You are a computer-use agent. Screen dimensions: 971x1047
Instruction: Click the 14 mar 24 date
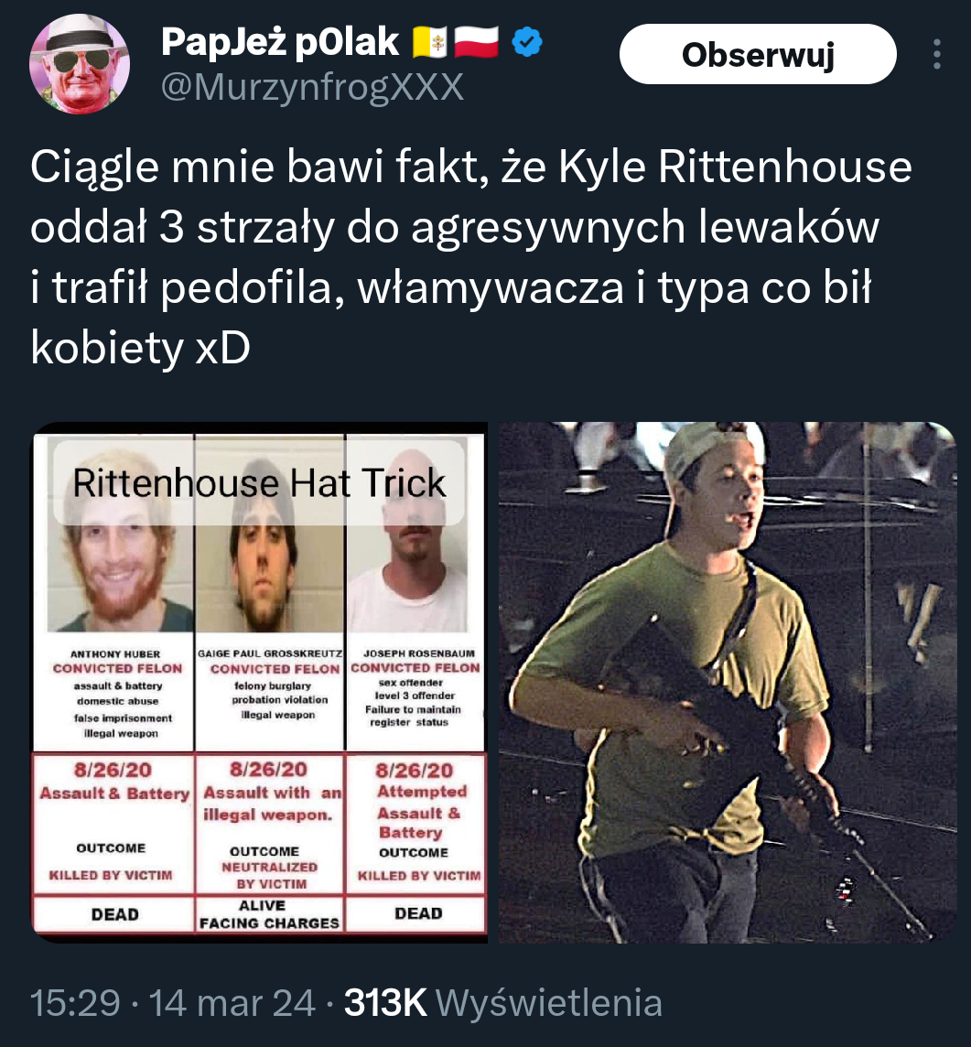(232, 1003)
